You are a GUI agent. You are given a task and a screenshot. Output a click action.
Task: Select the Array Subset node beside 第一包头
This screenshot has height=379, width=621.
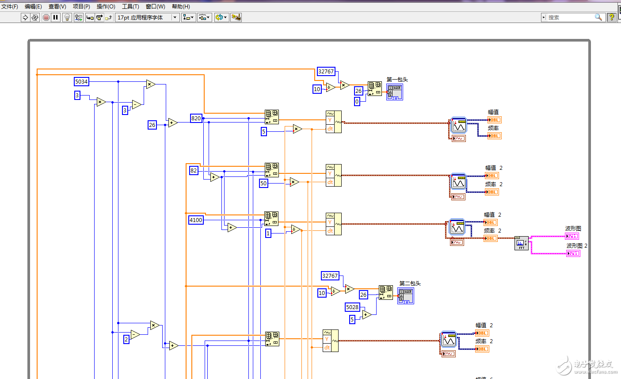coord(375,89)
